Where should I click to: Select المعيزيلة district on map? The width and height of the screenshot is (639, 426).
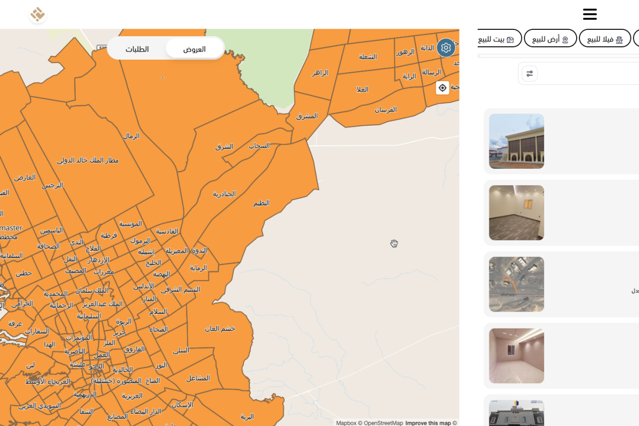pos(177,250)
